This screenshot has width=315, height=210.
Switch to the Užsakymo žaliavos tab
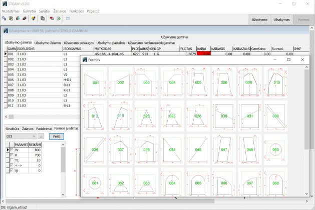pos(48,43)
